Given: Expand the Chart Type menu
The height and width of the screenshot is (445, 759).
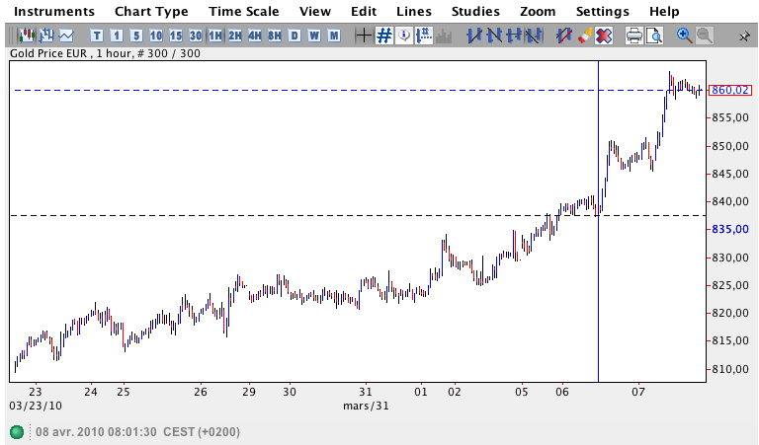Looking at the screenshot, I should click(151, 12).
